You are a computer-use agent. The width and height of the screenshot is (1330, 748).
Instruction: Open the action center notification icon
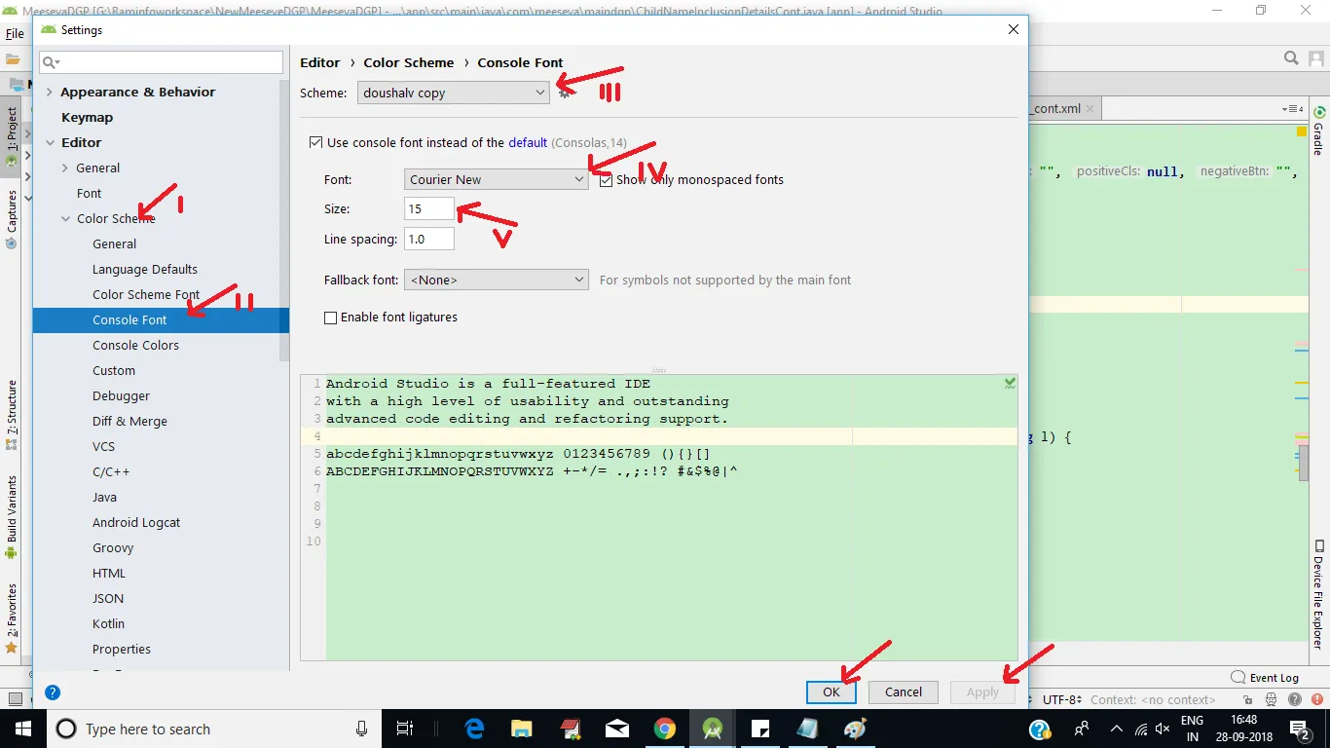click(1300, 729)
